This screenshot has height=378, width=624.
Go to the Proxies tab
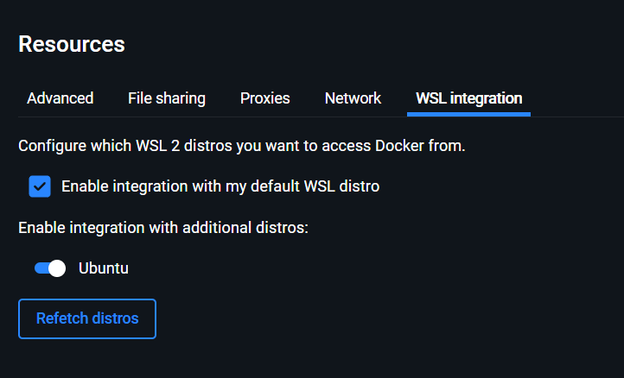pyautogui.click(x=264, y=98)
